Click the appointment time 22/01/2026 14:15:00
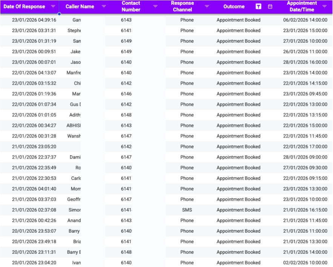The width and height of the screenshot is (333, 267). pos(305,83)
